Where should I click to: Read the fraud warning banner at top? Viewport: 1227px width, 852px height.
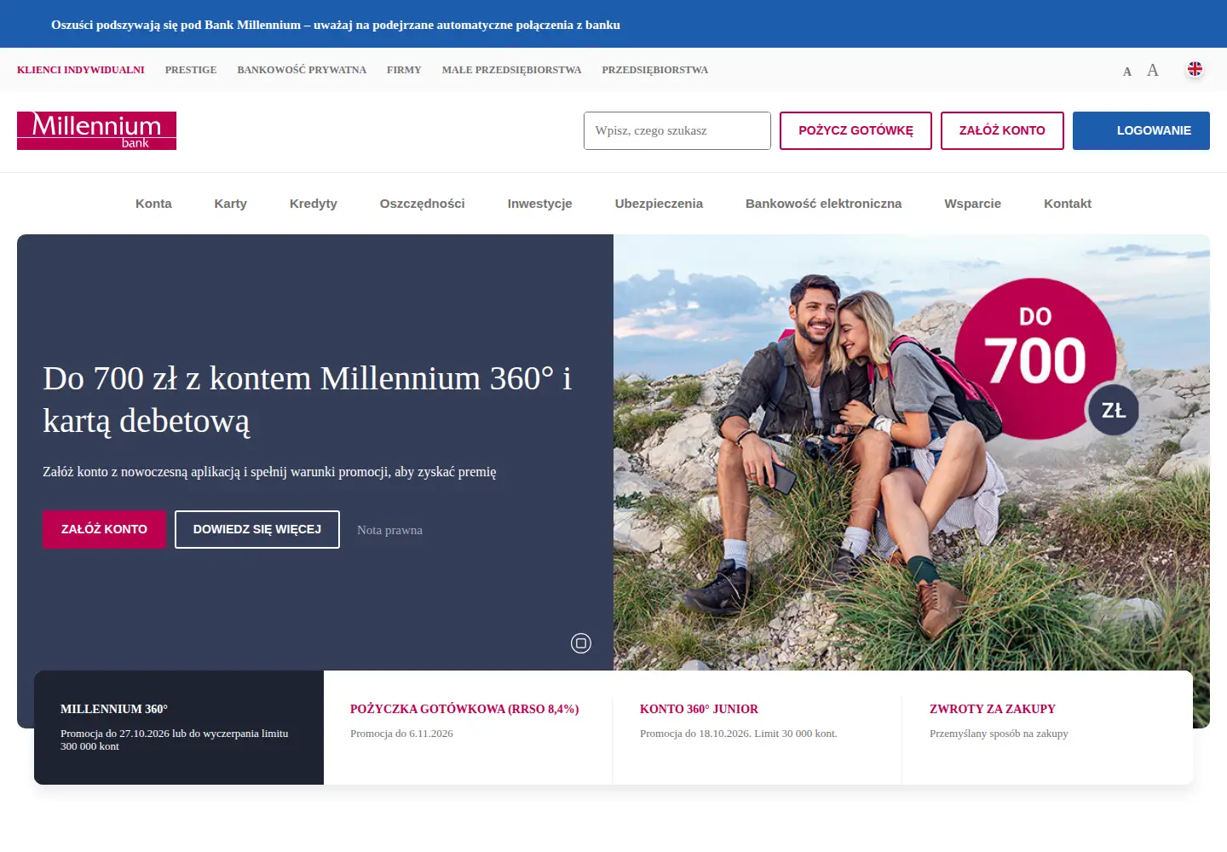click(336, 25)
